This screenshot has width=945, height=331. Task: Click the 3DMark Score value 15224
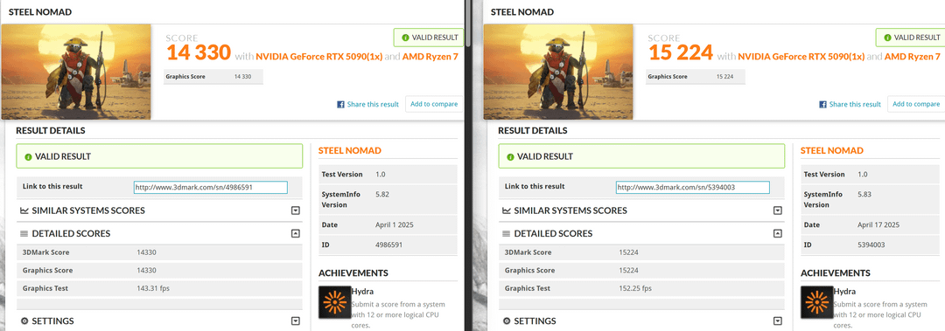point(628,252)
